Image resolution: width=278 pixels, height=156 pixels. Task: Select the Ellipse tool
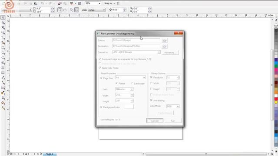[3, 53]
